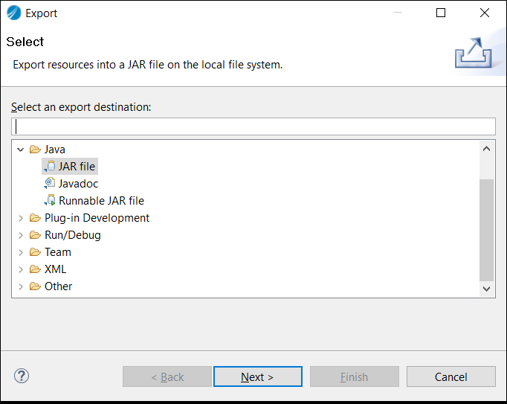Click the Run/Debug folder icon

coord(35,235)
